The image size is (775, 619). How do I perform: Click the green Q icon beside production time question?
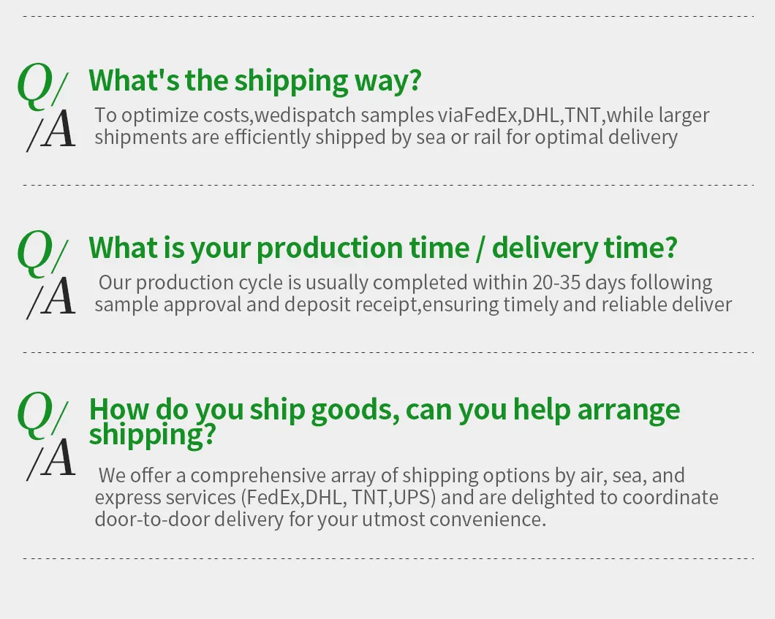[37, 252]
